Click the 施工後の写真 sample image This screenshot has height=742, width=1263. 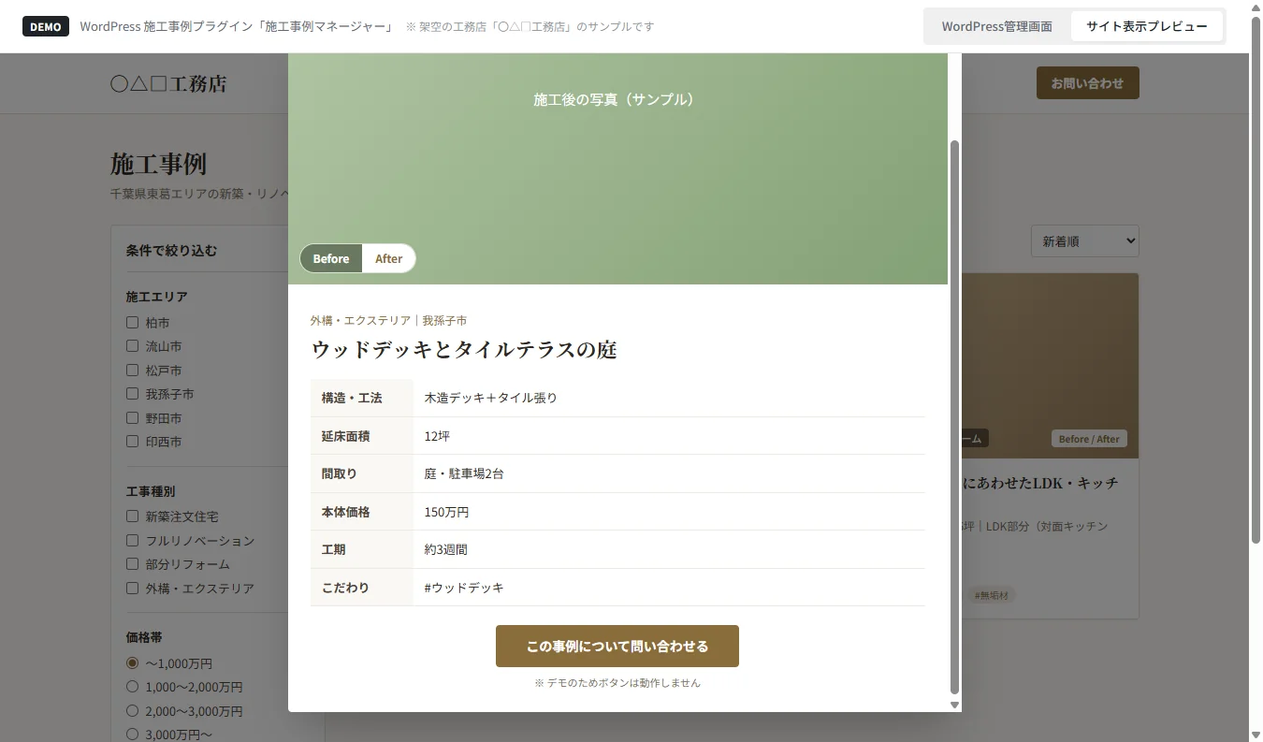point(617,168)
